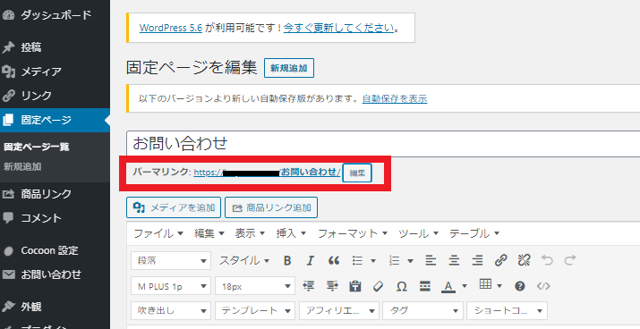The height and width of the screenshot is (329, 640).
Task: Open permalink URL お問い合わせ
Action: tap(267, 172)
